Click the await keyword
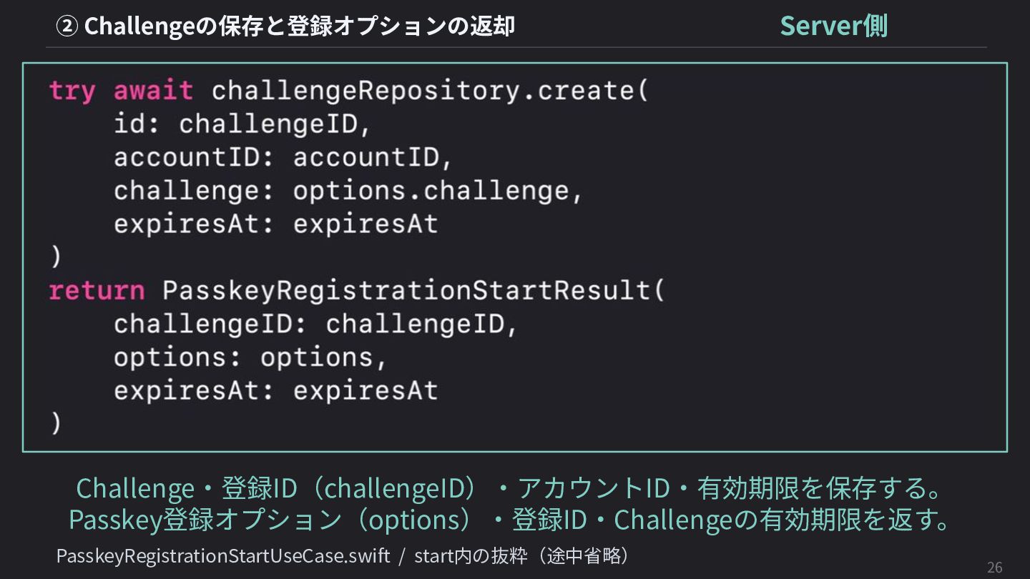This screenshot has height=579, width=1030. [x=153, y=91]
